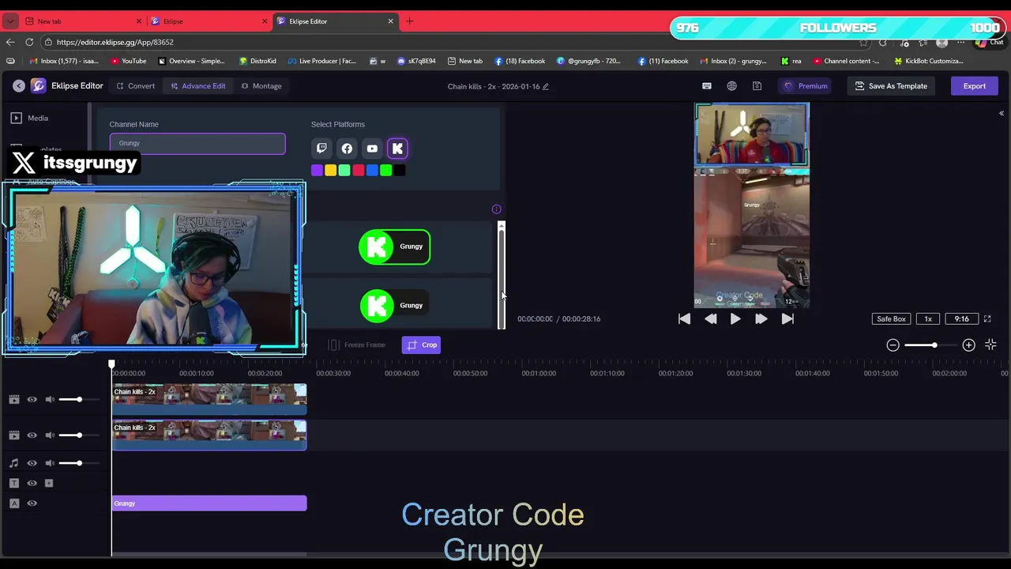This screenshot has height=569, width=1011.
Task: Click the Premium button
Action: point(806,86)
